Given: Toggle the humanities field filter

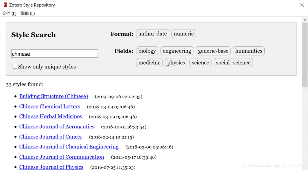Looking at the screenshot, I should coord(249,51).
